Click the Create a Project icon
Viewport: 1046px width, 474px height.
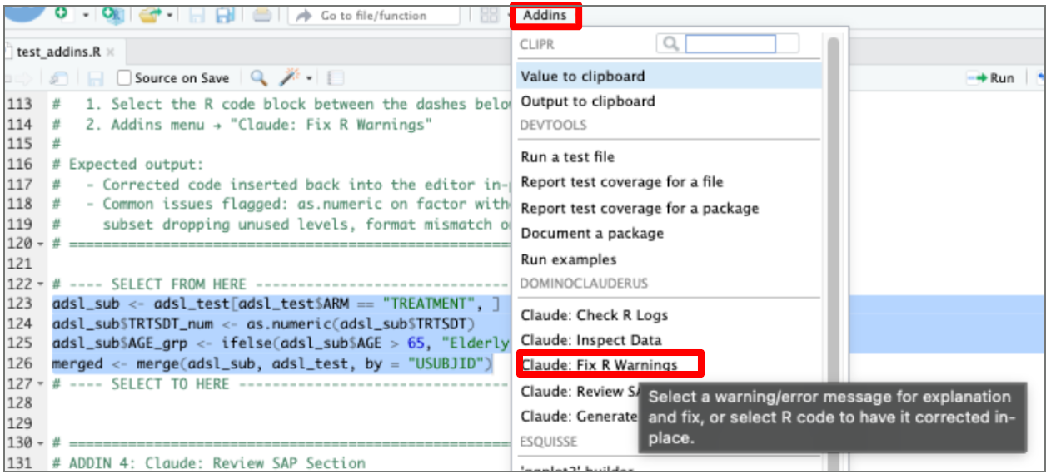coord(112,14)
